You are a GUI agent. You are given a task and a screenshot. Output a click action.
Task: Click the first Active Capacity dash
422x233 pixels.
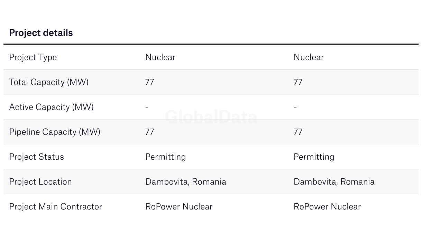pyautogui.click(x=147, y=107)
